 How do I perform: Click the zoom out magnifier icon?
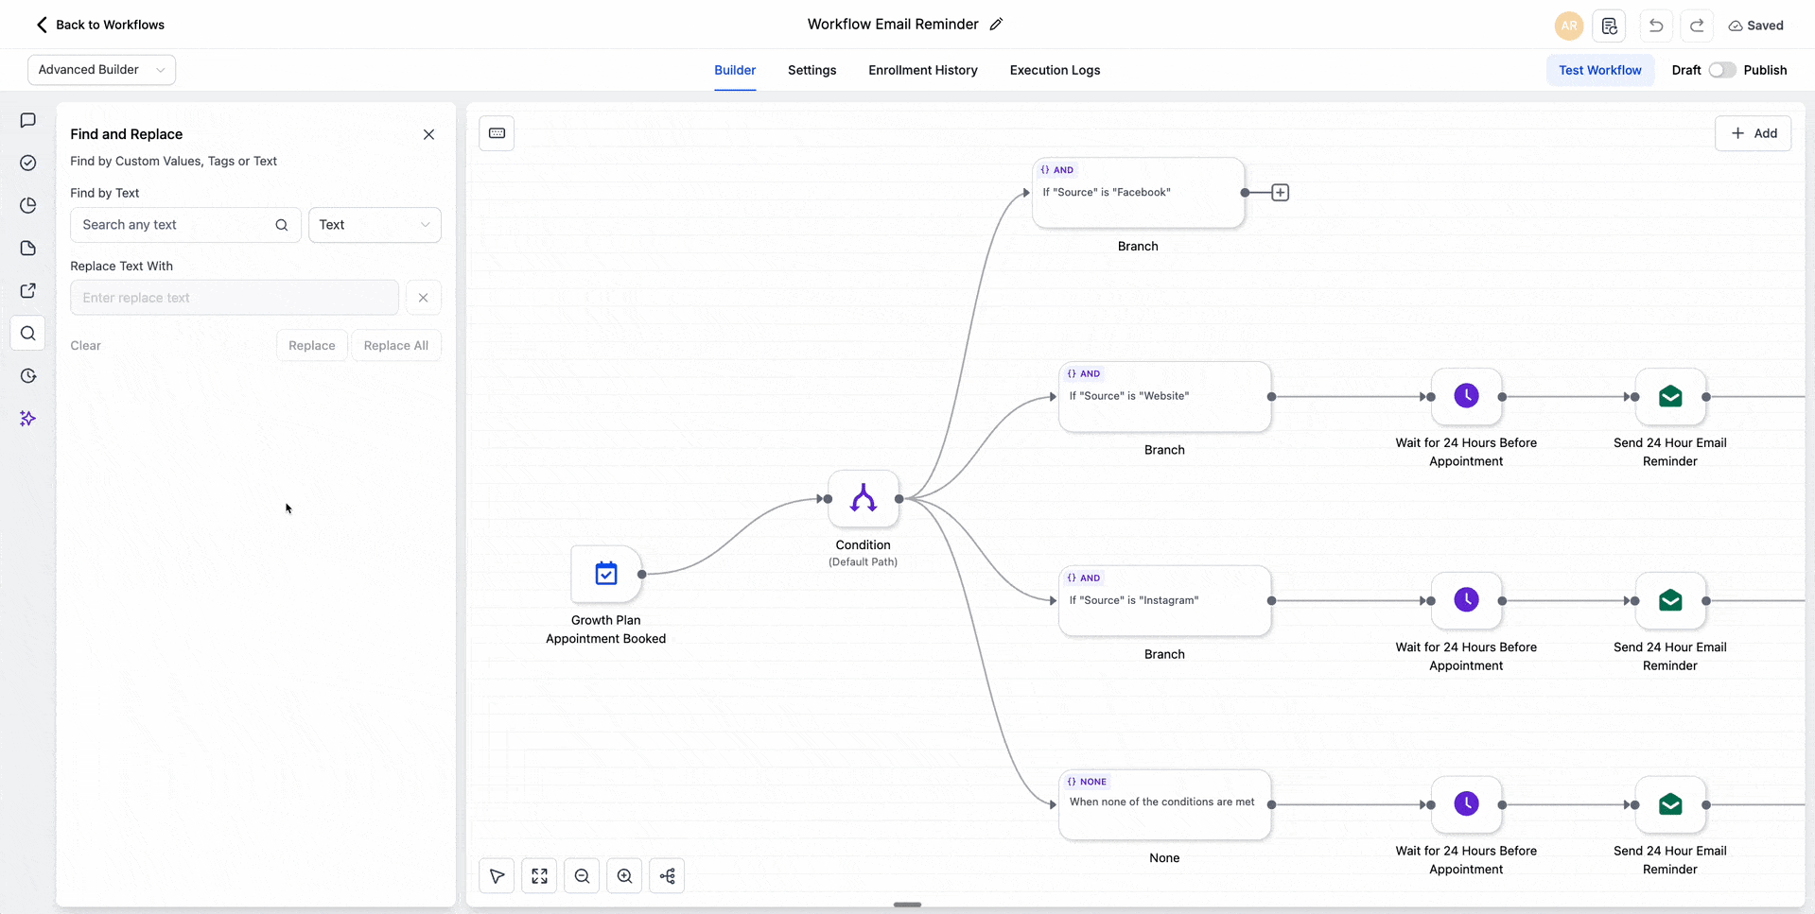(x=582, y=876)
